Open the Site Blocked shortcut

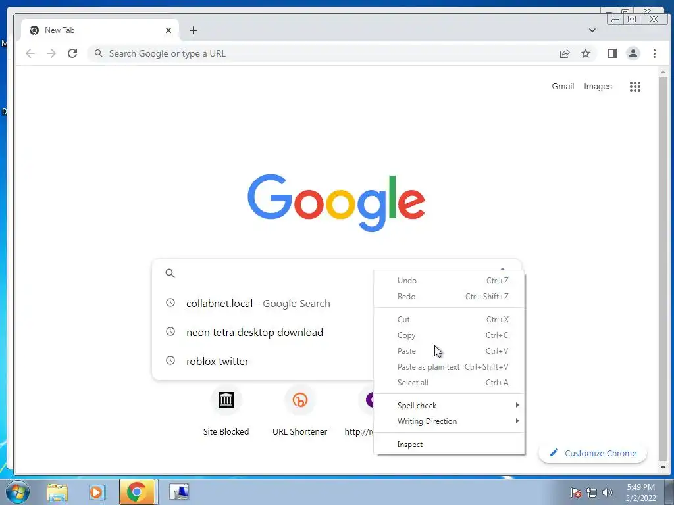point(226,412)
